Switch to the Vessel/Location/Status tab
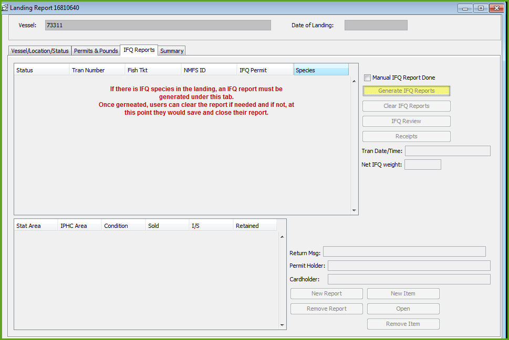Viewport: 509px width, 340px height. coord(40,51)
